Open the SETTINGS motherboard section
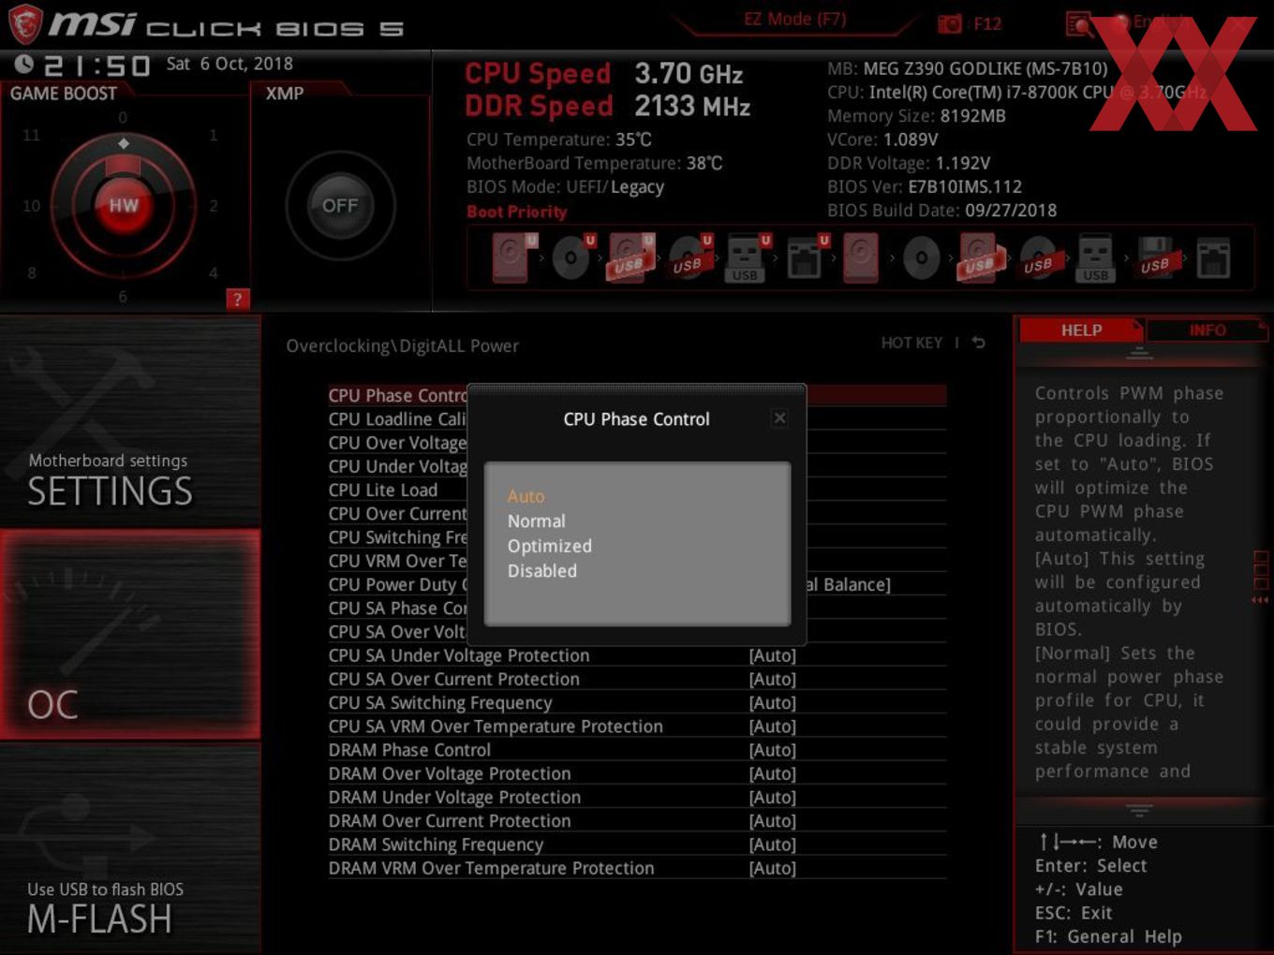The height and width of the screenshot is (955, 1274). coord(130,421)
